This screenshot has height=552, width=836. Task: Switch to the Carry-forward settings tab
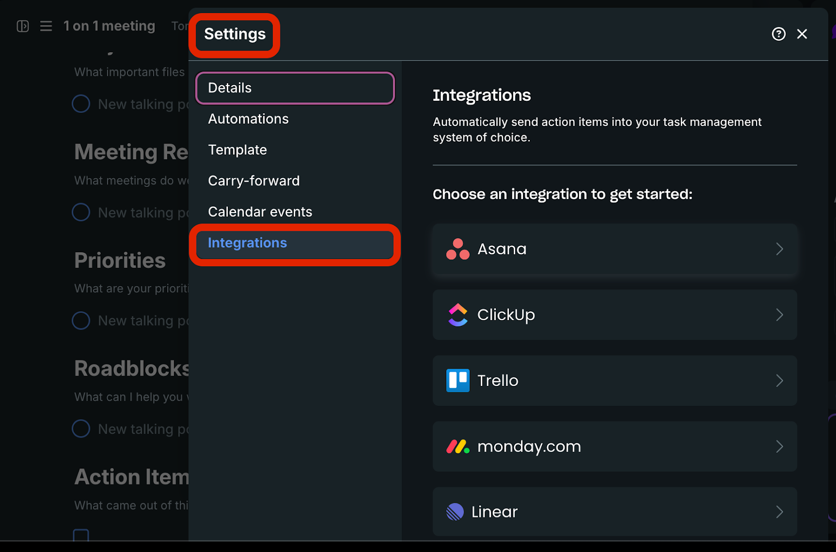coord(254,181)
